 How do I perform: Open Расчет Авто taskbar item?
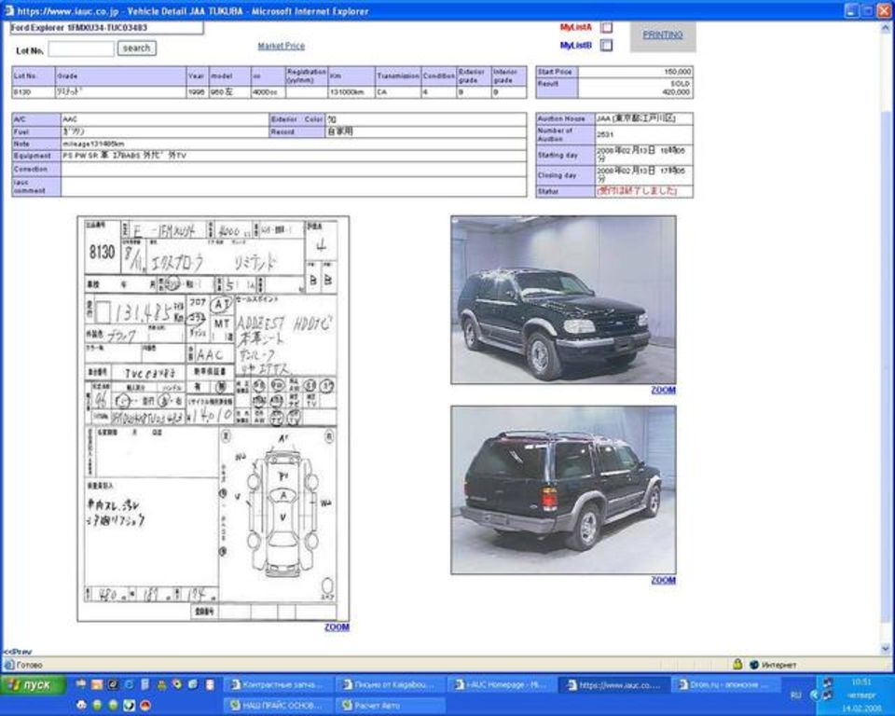389,706
